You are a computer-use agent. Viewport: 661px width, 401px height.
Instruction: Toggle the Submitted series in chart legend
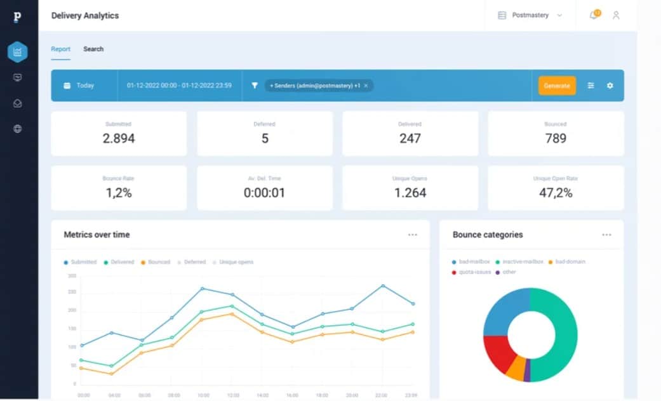(x=80, y=262)
